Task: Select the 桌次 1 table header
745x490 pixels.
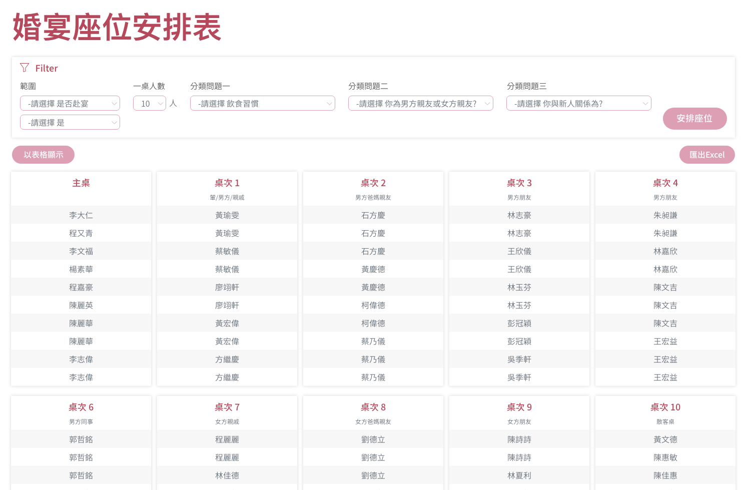Action: [x=227, y=183]
